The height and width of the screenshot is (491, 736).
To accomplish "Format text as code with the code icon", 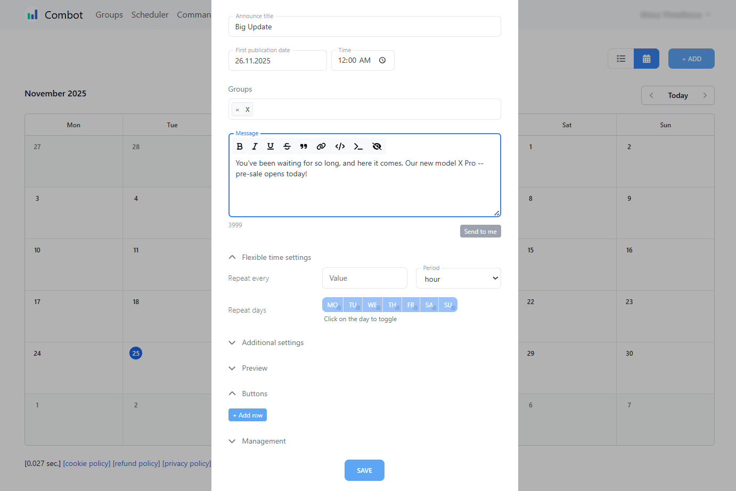I will click(x=340, y=146).
